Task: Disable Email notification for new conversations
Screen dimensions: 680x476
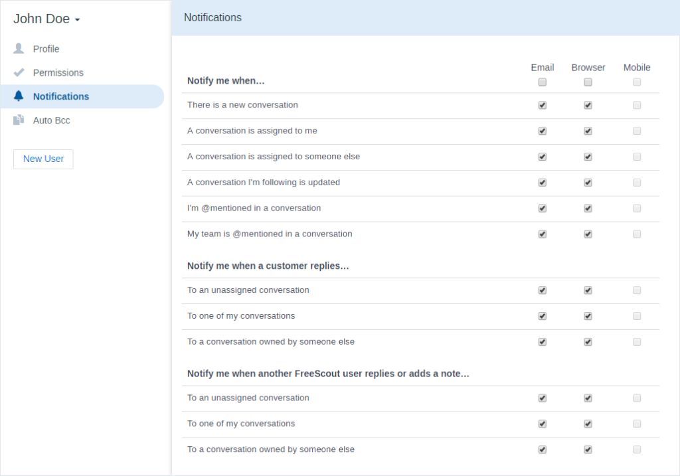Action: (x=542, y=105)
